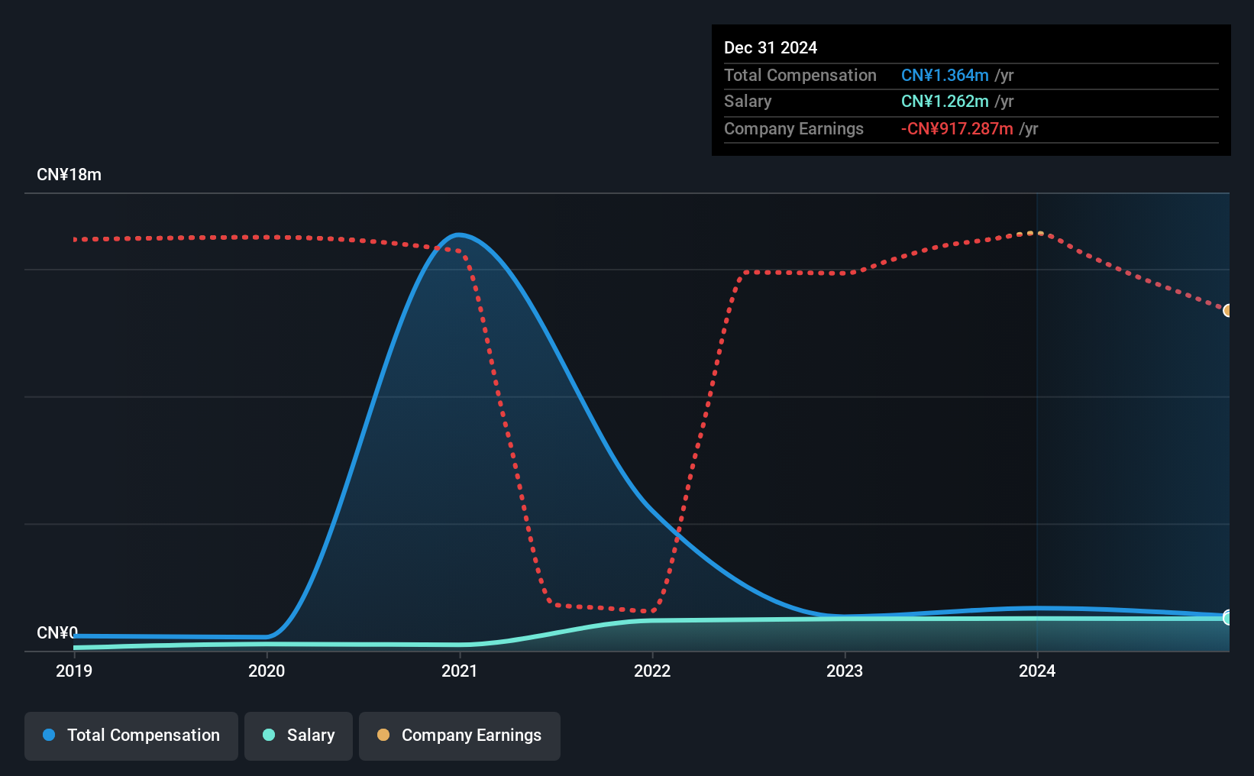Click the orange earnings endpoint marker
Viewport: 1254px width, 776px height.
pos(1228,311)
